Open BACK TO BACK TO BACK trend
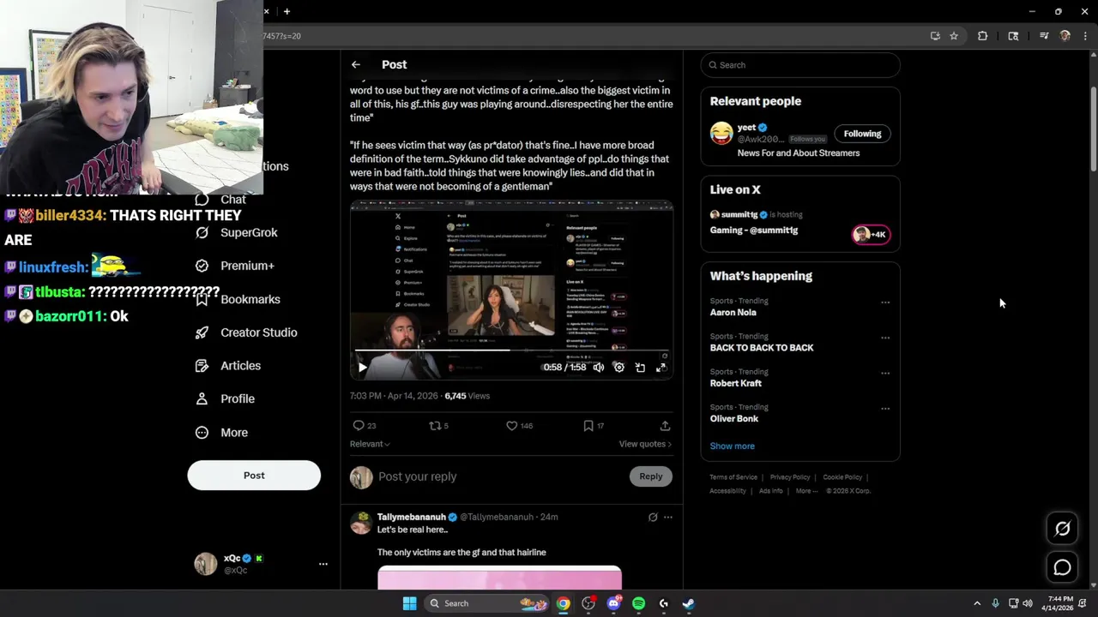 [x=762, y=348]
